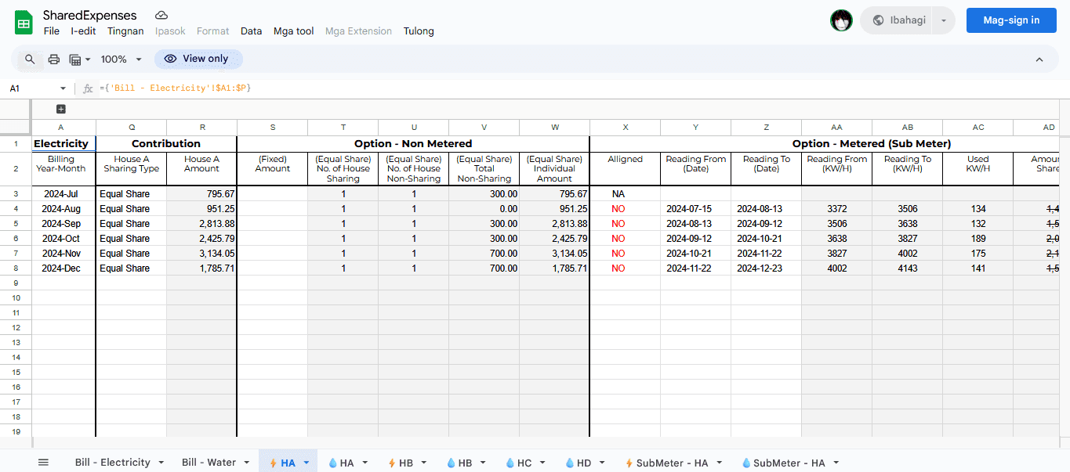Viewport: 1070px width, 472px height.
Task: Click the search magnifier icon in toolbar
Action: [30, 59]
